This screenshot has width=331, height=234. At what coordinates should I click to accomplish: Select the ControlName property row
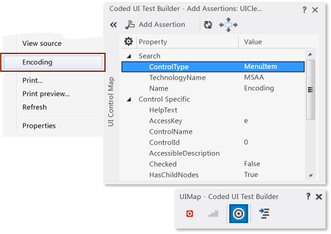tap(213, 132)
